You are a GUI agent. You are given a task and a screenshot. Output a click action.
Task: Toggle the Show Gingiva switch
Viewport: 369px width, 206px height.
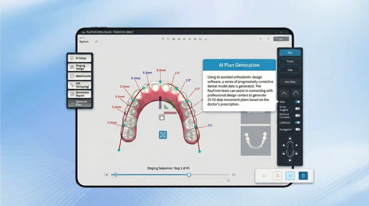(297, 109)
